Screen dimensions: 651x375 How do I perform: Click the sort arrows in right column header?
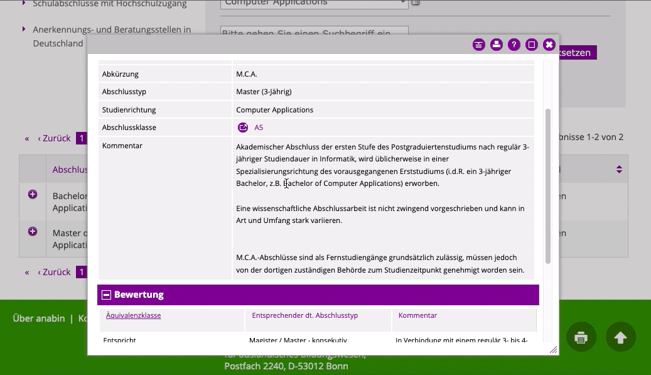tap(619, 170)
